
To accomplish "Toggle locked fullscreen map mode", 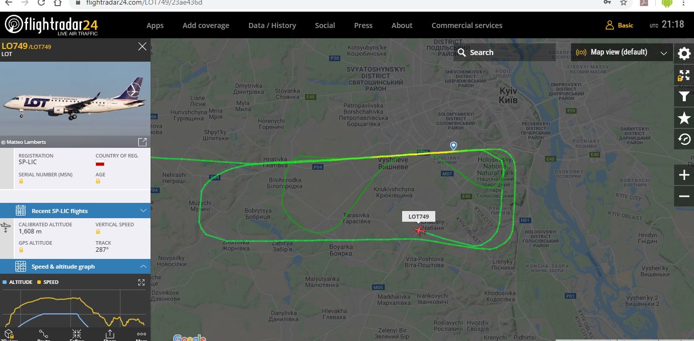I will [684, 75].
